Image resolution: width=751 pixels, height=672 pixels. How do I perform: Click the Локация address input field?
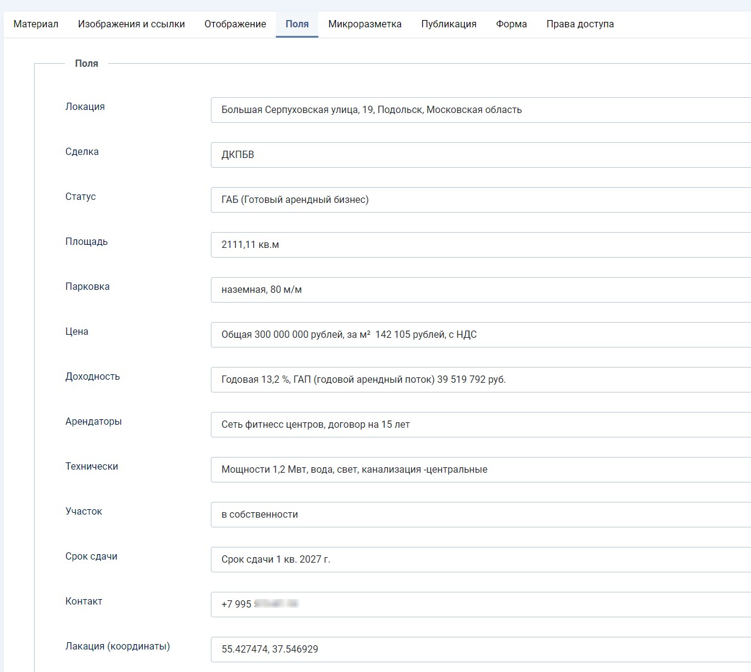pyautogui.click(x=480, y=110)
